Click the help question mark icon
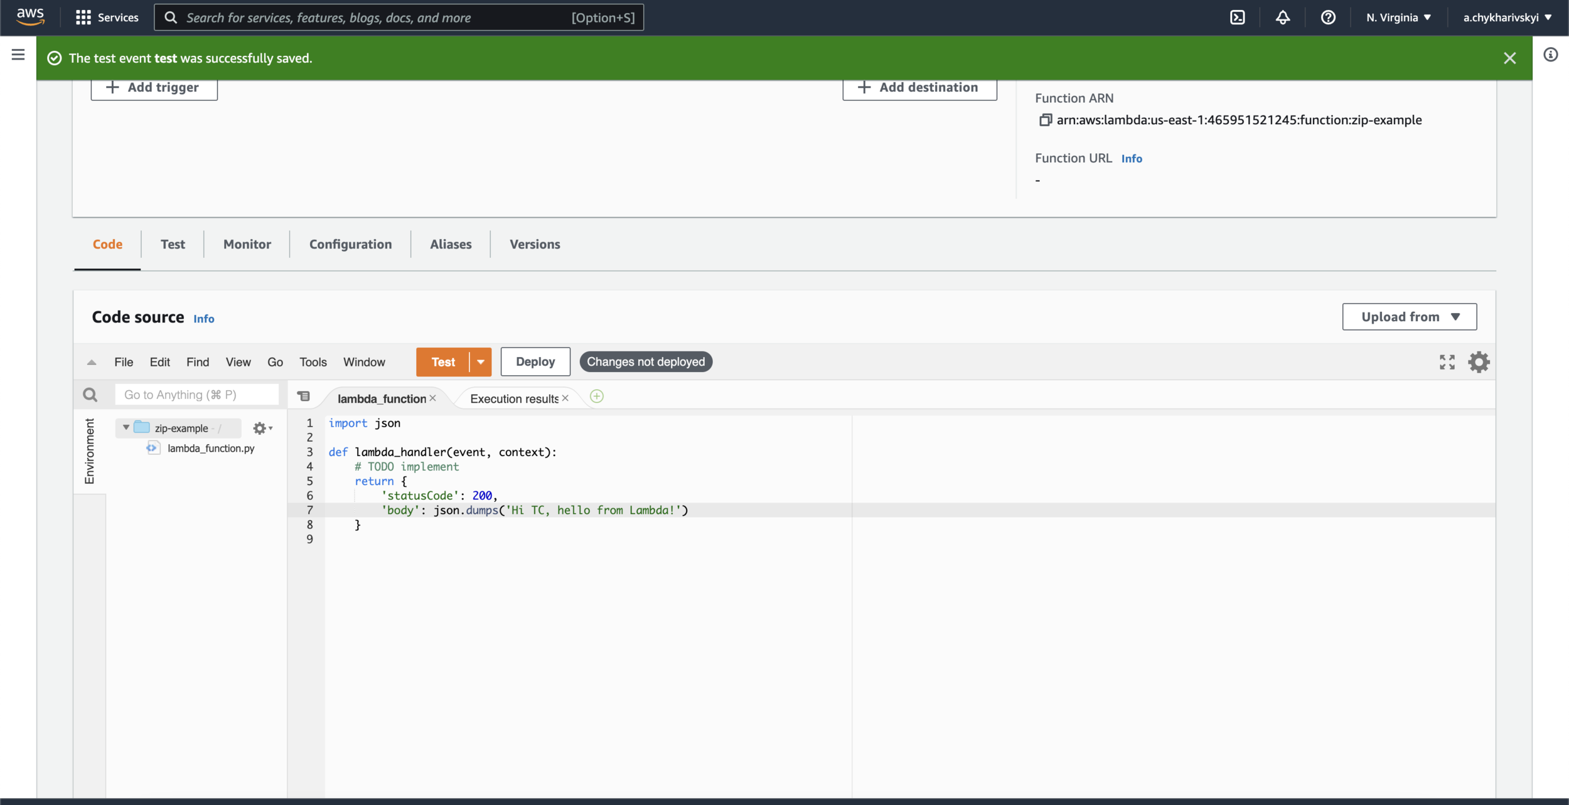 1328,18
